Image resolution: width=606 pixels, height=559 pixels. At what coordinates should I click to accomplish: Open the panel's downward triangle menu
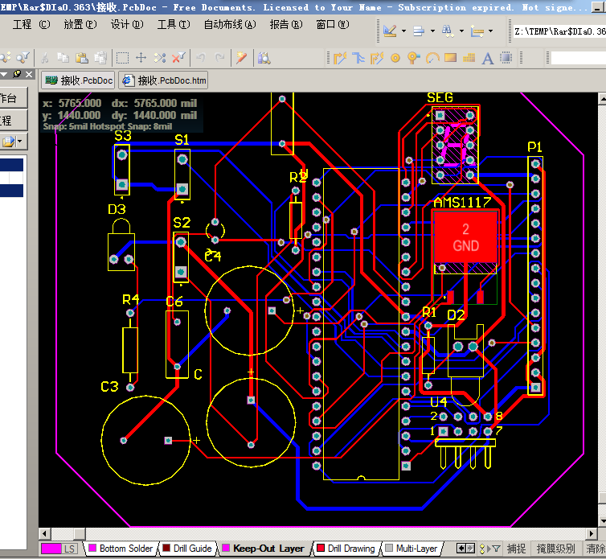pyautogui.click(x=5, y=74)
